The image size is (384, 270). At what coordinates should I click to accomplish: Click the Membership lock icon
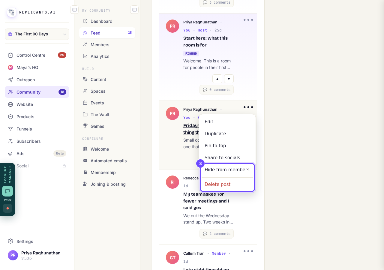click(85, 172)
